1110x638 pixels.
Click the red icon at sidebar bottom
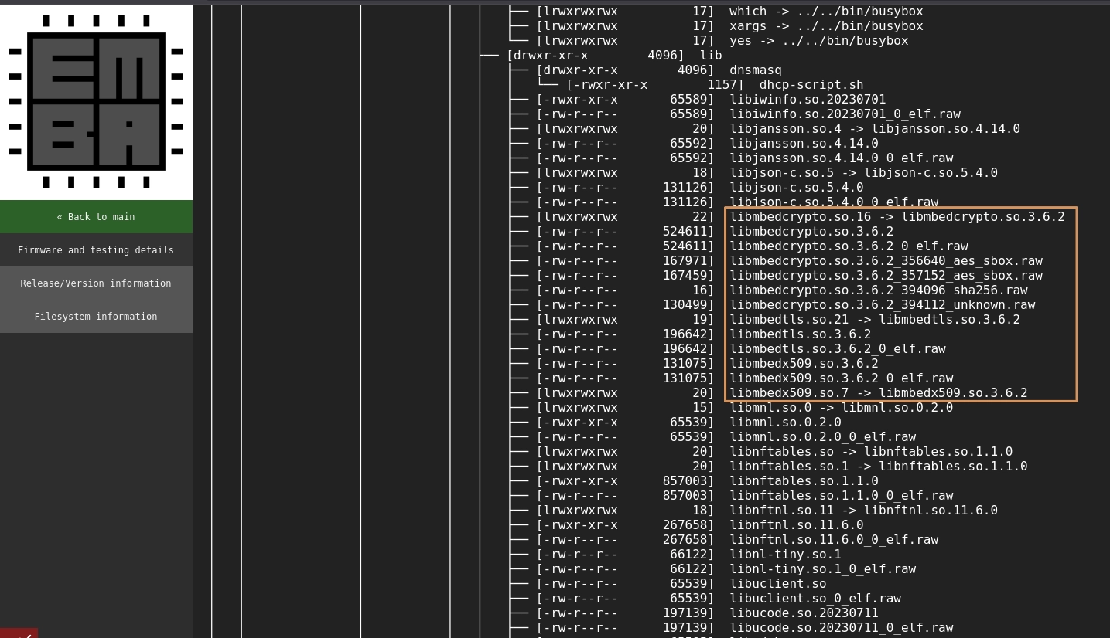click(x=19, y=633)
